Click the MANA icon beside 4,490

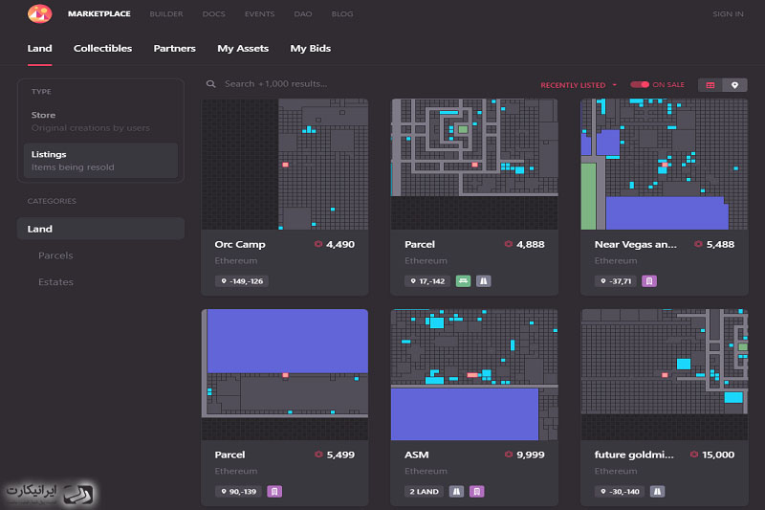pyautogui.click(x=318, y=244)
